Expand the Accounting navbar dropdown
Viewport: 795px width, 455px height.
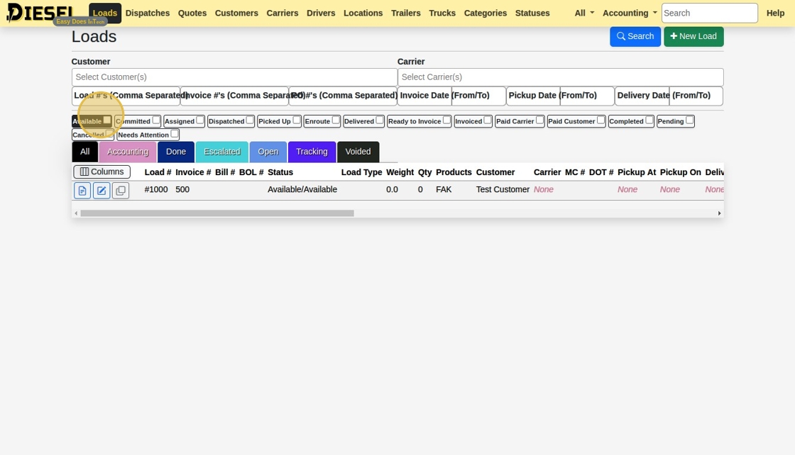[x=630, y=13]
